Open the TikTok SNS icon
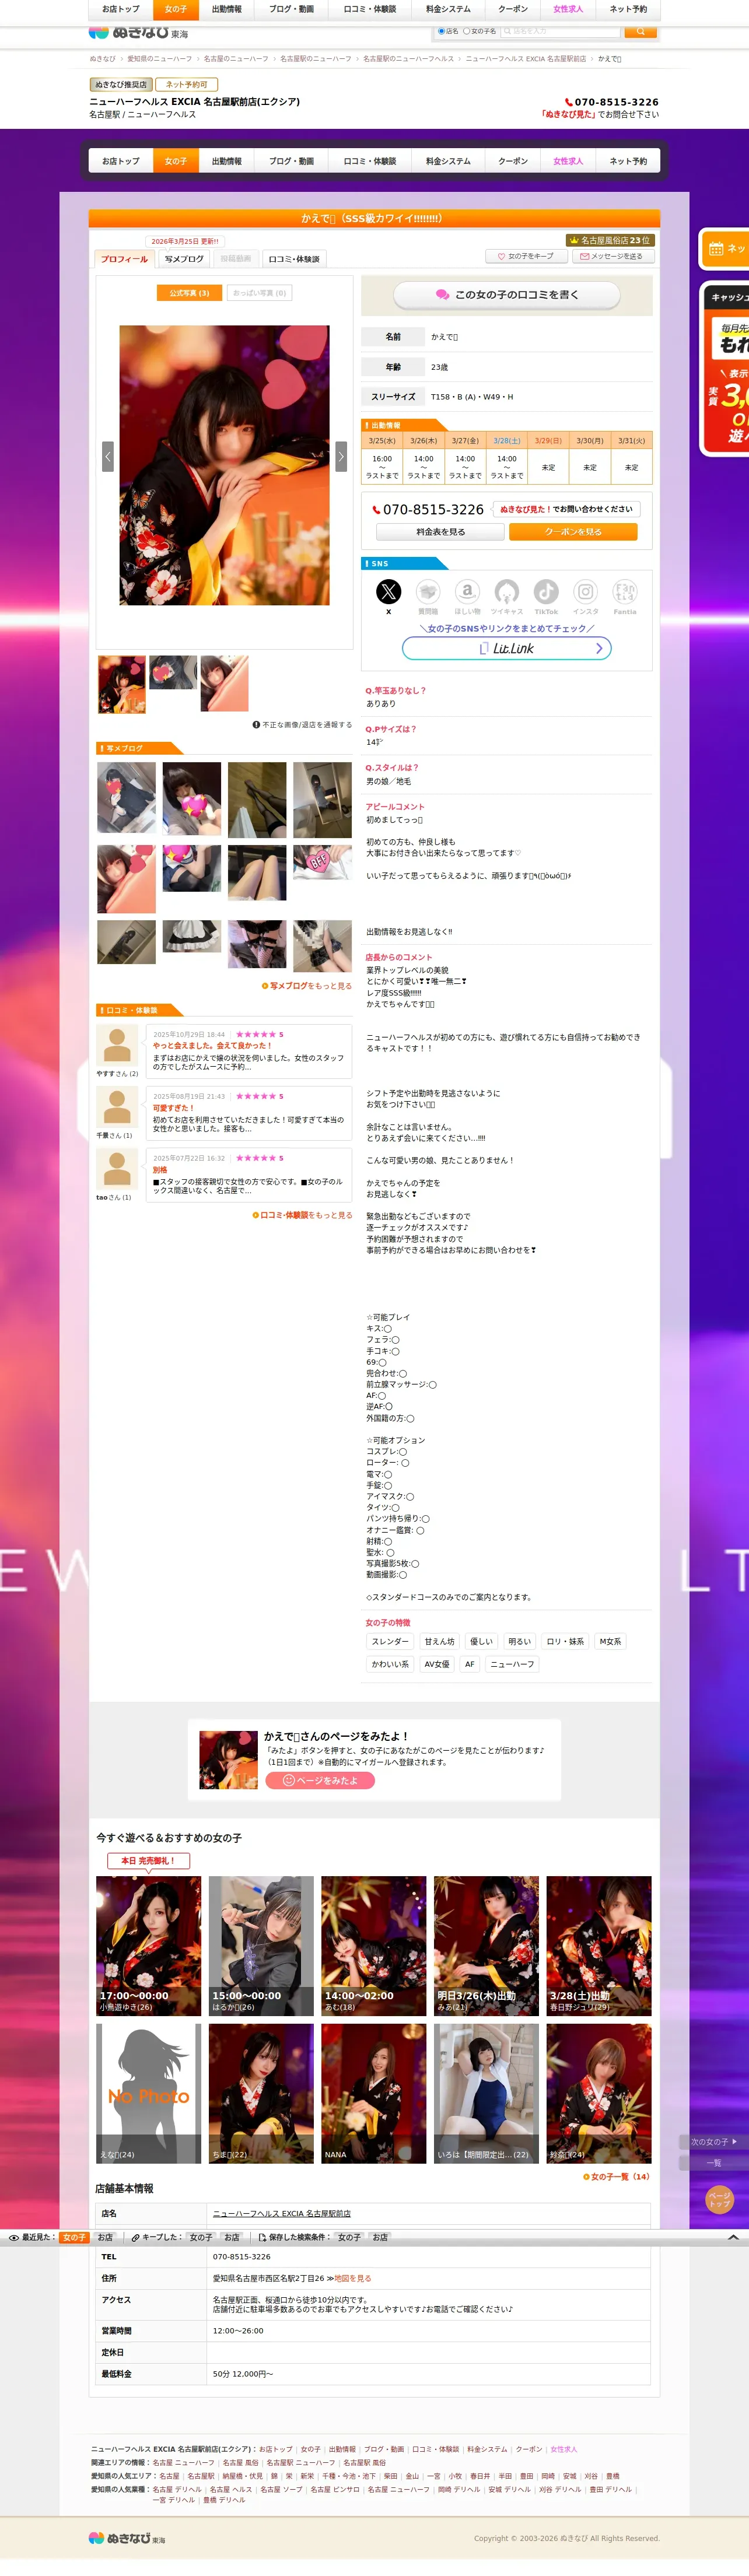Viewport: 749px width, 2576px height. (x=546, y=591)
